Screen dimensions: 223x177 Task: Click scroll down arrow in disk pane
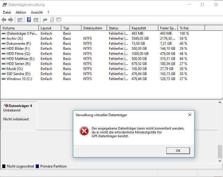point(220,161)
